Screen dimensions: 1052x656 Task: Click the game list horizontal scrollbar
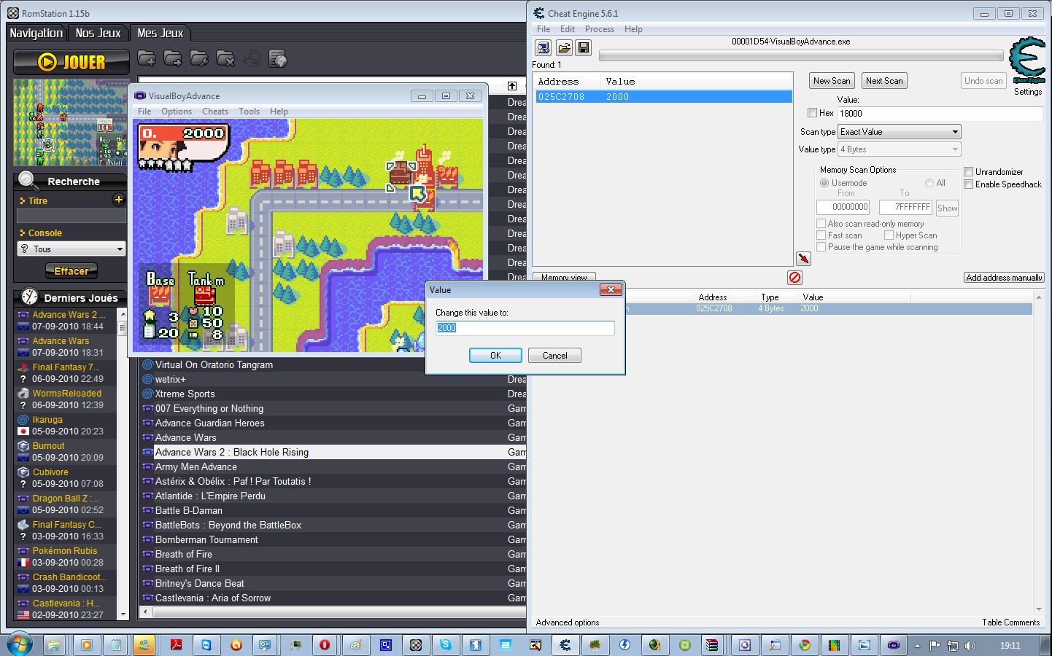[332, 612]
